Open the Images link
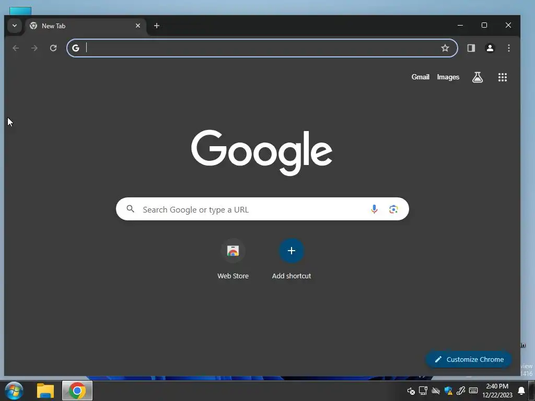Screen dimensions: 535x401 point(448,77)
